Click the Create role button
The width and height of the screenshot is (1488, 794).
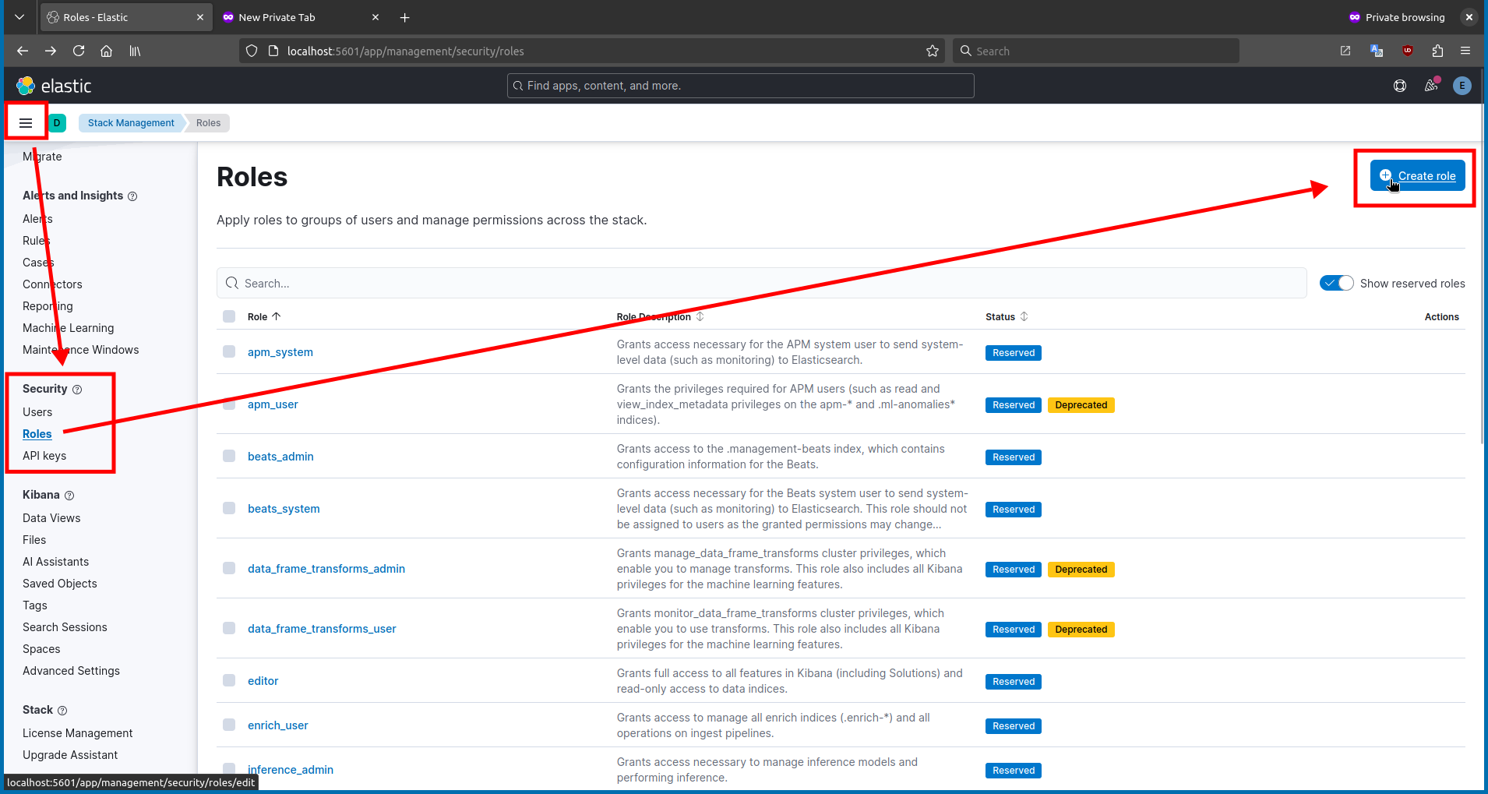(x=1418, y=176)
